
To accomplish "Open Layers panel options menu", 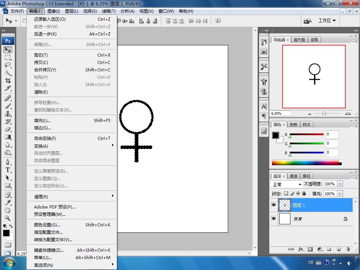I will (x=355, y=178).
